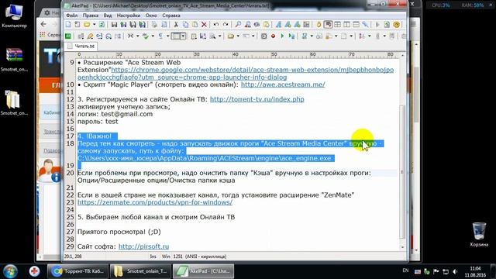Click the green icon starting second toolbar
This screenshot has height=279, width=496.
(68, 36)
